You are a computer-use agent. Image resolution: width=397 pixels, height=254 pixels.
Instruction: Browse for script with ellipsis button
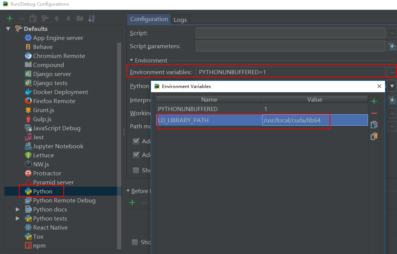tap(392, 33)
